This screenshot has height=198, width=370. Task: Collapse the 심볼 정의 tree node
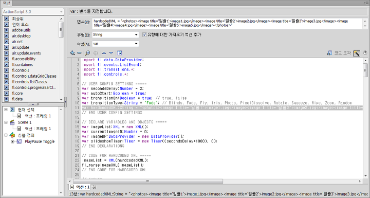(x=6, y=135)
